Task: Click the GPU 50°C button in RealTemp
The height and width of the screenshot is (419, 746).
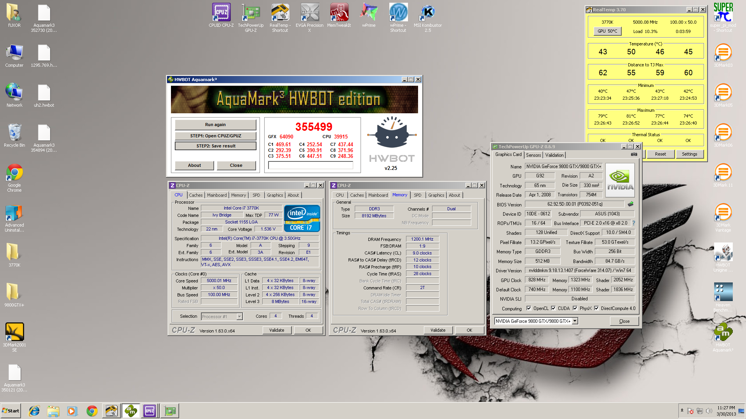Action: [607, 31]
